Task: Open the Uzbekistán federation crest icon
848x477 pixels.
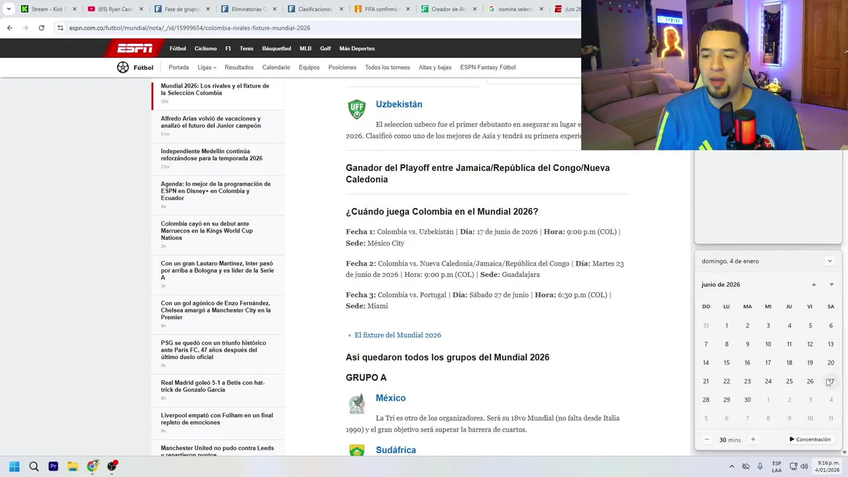Action: (x=356, y=109)
